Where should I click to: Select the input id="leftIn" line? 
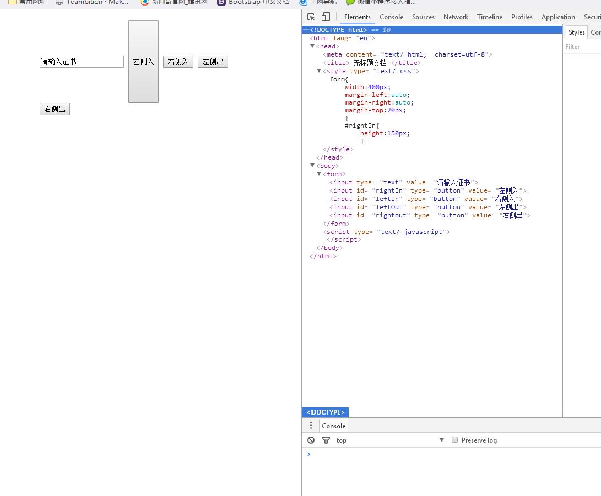(426, 199)
